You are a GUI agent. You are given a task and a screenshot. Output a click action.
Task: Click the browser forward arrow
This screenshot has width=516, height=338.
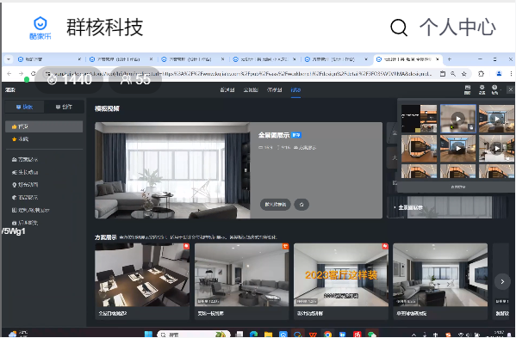[21, 74]
